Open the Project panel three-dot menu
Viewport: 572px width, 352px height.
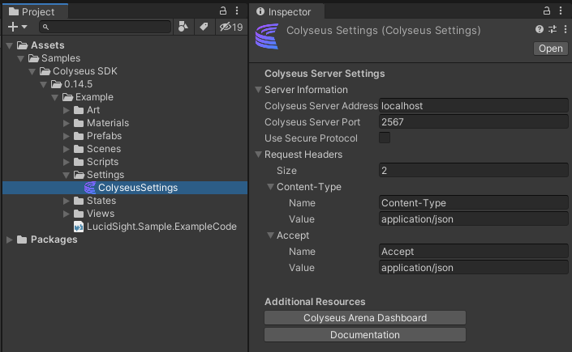click(237, 11)
